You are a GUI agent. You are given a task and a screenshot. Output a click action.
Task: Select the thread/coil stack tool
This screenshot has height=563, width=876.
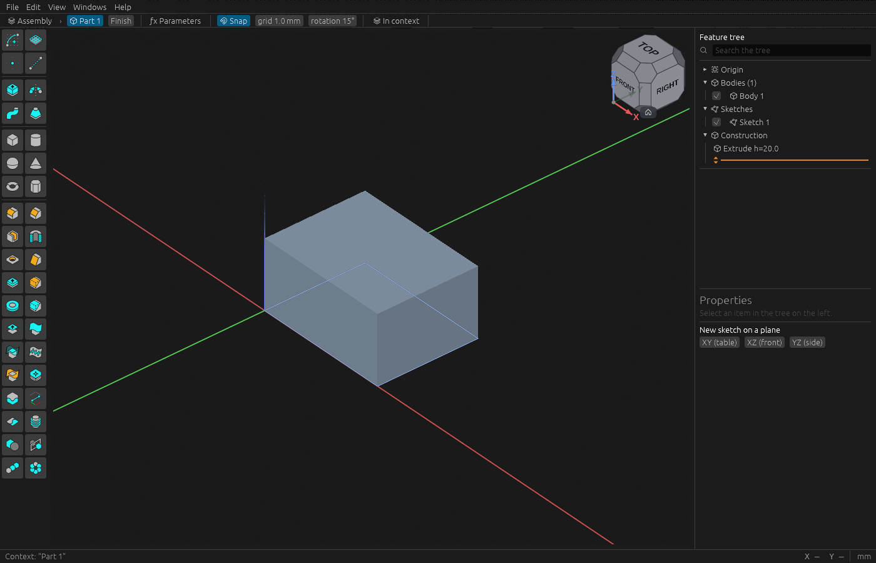[36, 422]
